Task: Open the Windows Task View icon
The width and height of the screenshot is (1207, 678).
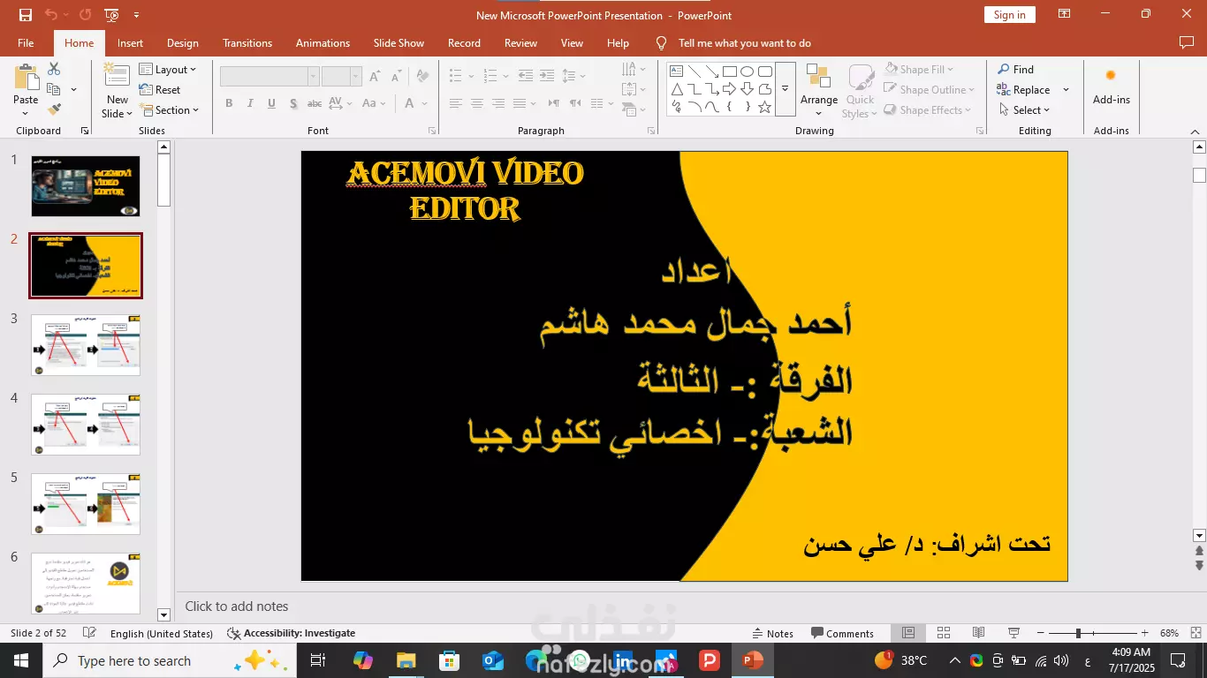Action: pyautogui.click(x=318, y=660)
